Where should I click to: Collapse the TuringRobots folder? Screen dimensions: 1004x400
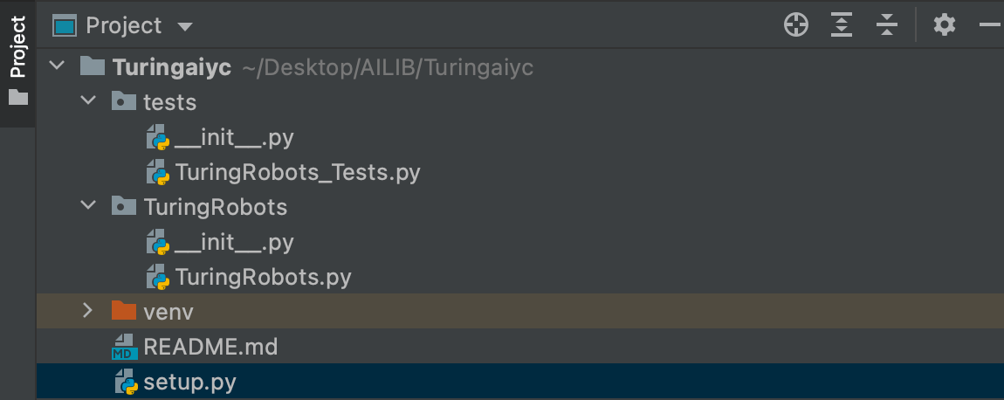point(88,206)
